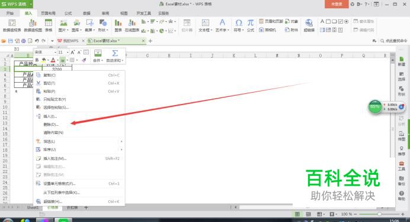
Task: Open the WPS application menu button
Action: coord(17,4)
